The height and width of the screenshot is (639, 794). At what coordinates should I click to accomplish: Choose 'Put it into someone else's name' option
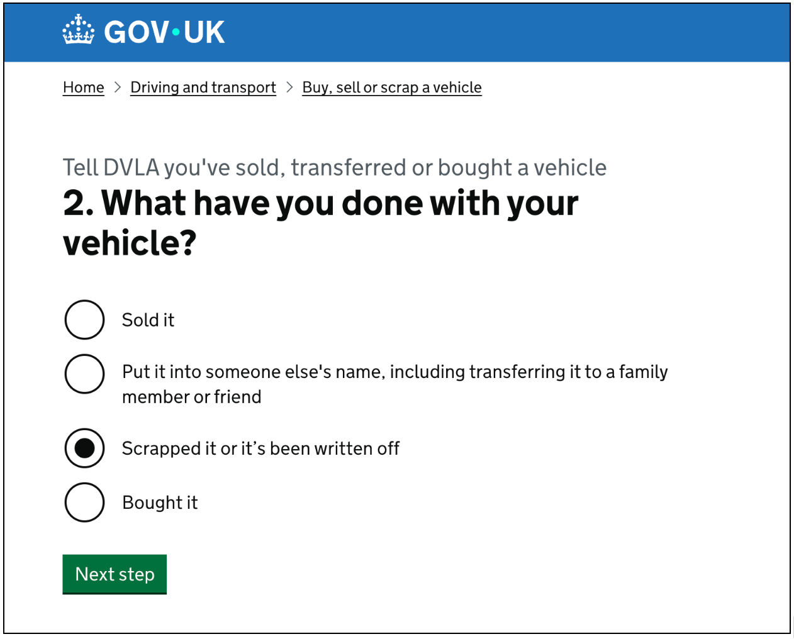(x=84, y=373)
